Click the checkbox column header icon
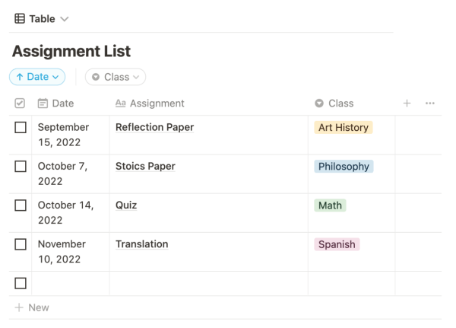Viewport: 456px width, 328px height. tap(20, 103)
